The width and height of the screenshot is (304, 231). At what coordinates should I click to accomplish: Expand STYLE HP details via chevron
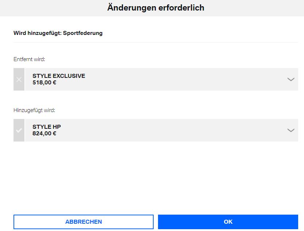pyautogui.click(x=290, y=130)
